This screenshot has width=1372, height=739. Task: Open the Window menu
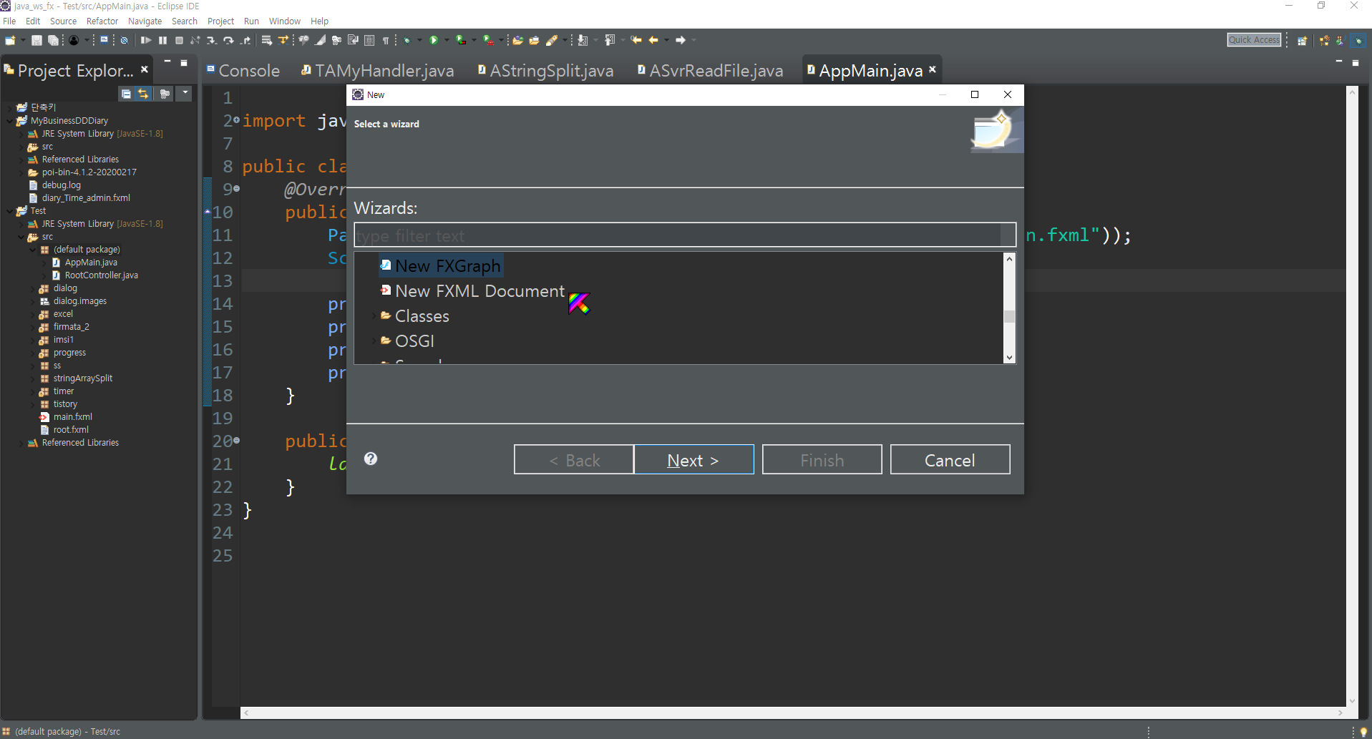pos(285,21)
